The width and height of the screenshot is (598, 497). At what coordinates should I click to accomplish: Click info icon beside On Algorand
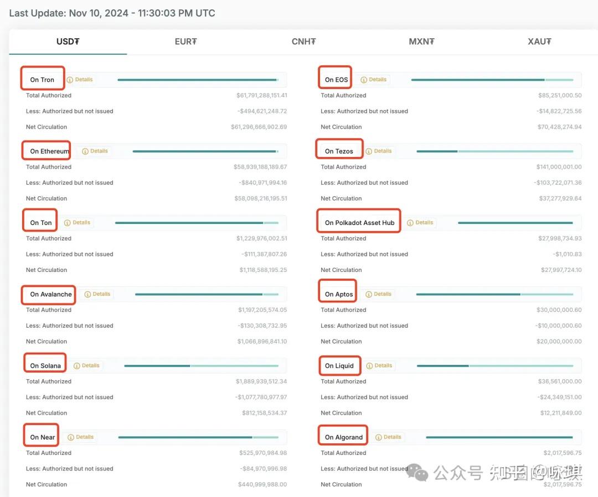pyautogui.click(x=379, y=437)
